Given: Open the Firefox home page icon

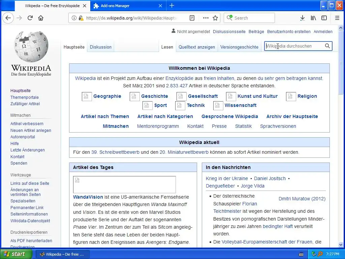Looking at the screenshot, I should pos(41,18).
